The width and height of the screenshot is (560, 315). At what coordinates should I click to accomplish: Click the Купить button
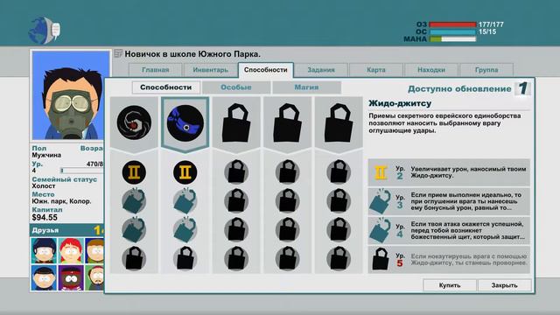point(450,285)
